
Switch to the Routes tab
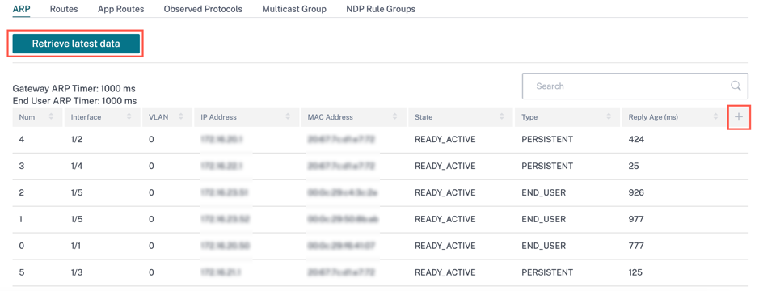coord(64,9)
